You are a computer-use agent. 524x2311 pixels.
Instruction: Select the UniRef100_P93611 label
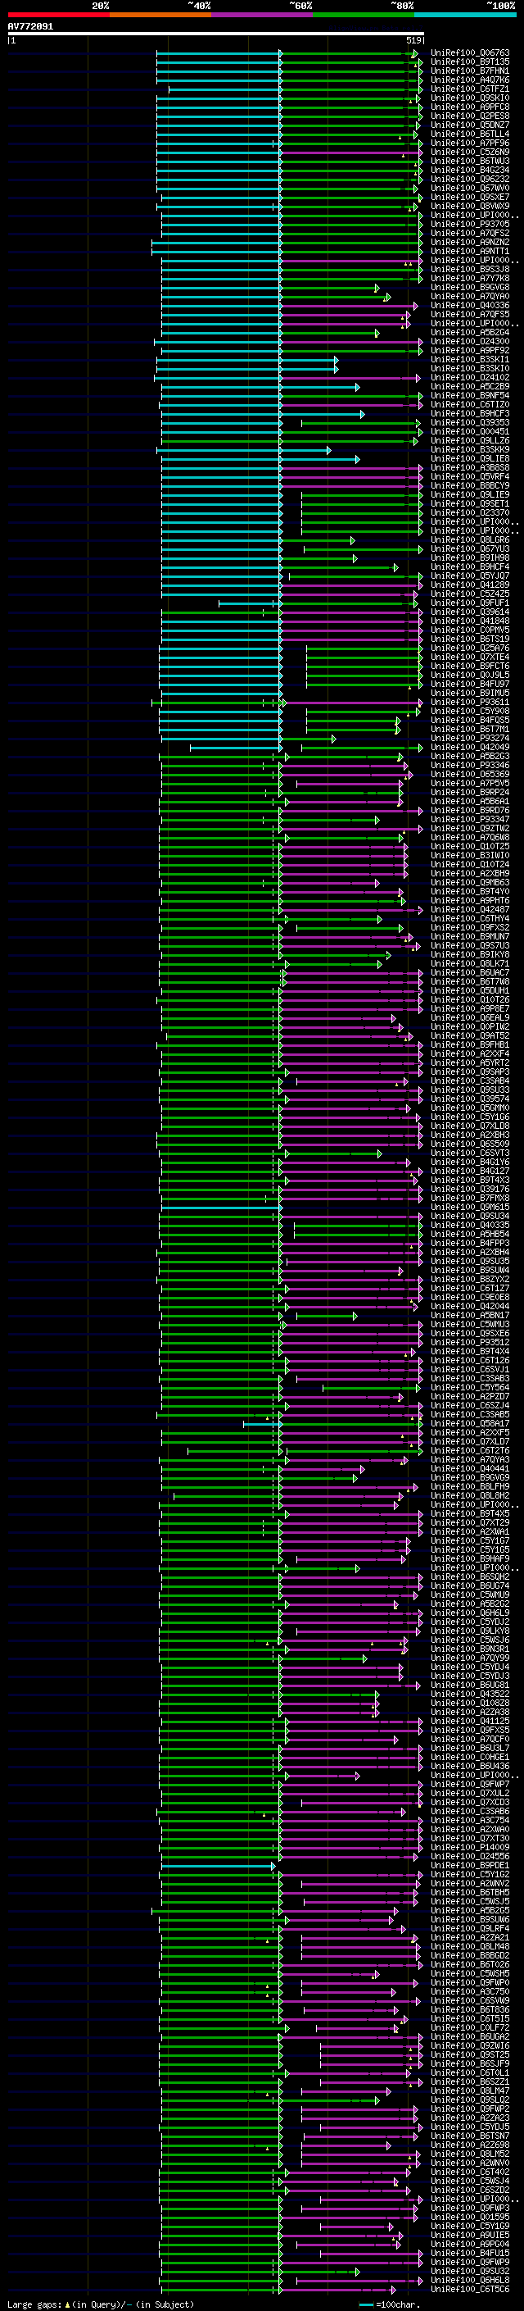(x=470, y=703)
